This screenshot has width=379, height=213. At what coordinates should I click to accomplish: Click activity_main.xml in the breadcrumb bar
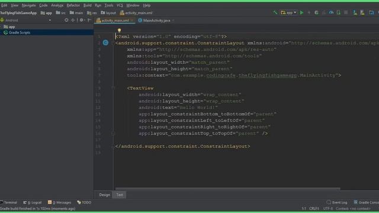point(136,13)
